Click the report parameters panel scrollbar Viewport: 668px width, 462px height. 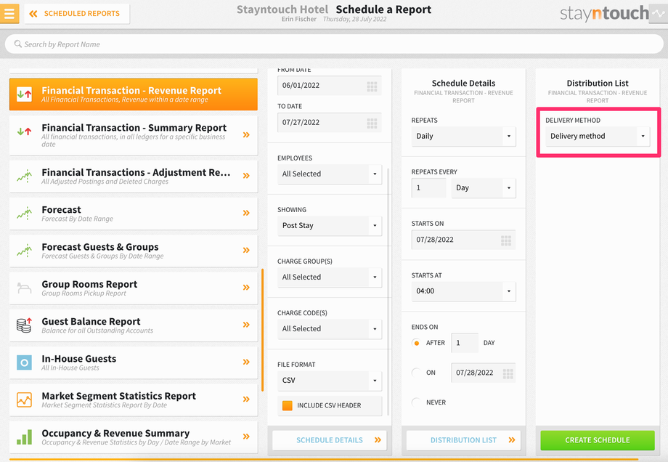(x=388, y=291)
